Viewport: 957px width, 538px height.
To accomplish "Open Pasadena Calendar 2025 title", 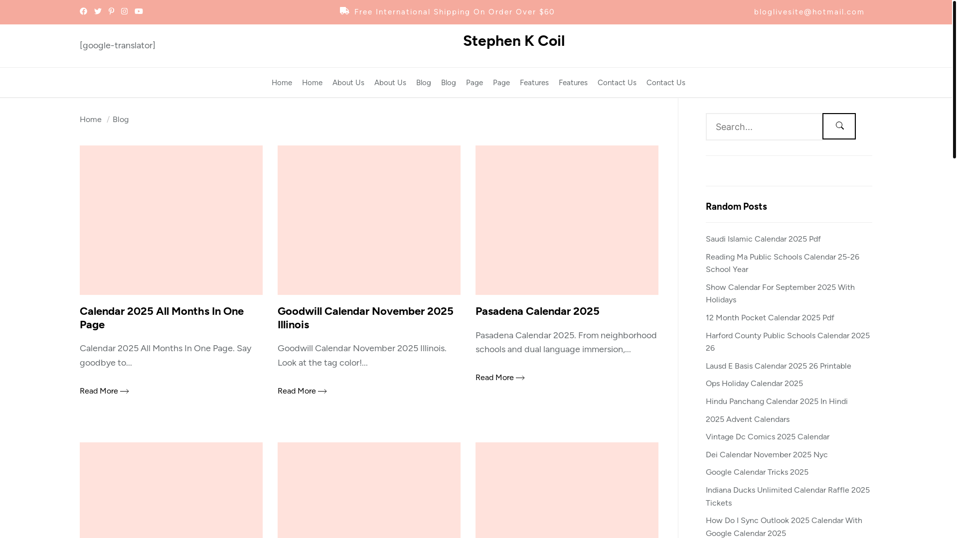I will click(x=537, y=311).
